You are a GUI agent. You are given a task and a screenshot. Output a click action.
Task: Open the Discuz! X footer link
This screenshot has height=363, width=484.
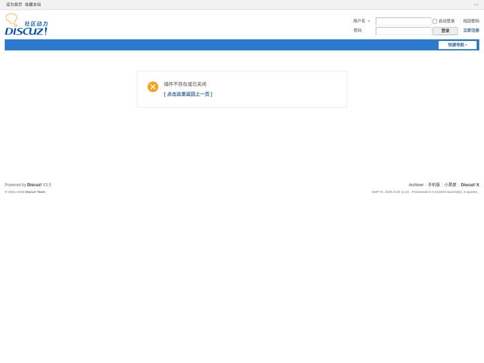(x=470, y=185)
